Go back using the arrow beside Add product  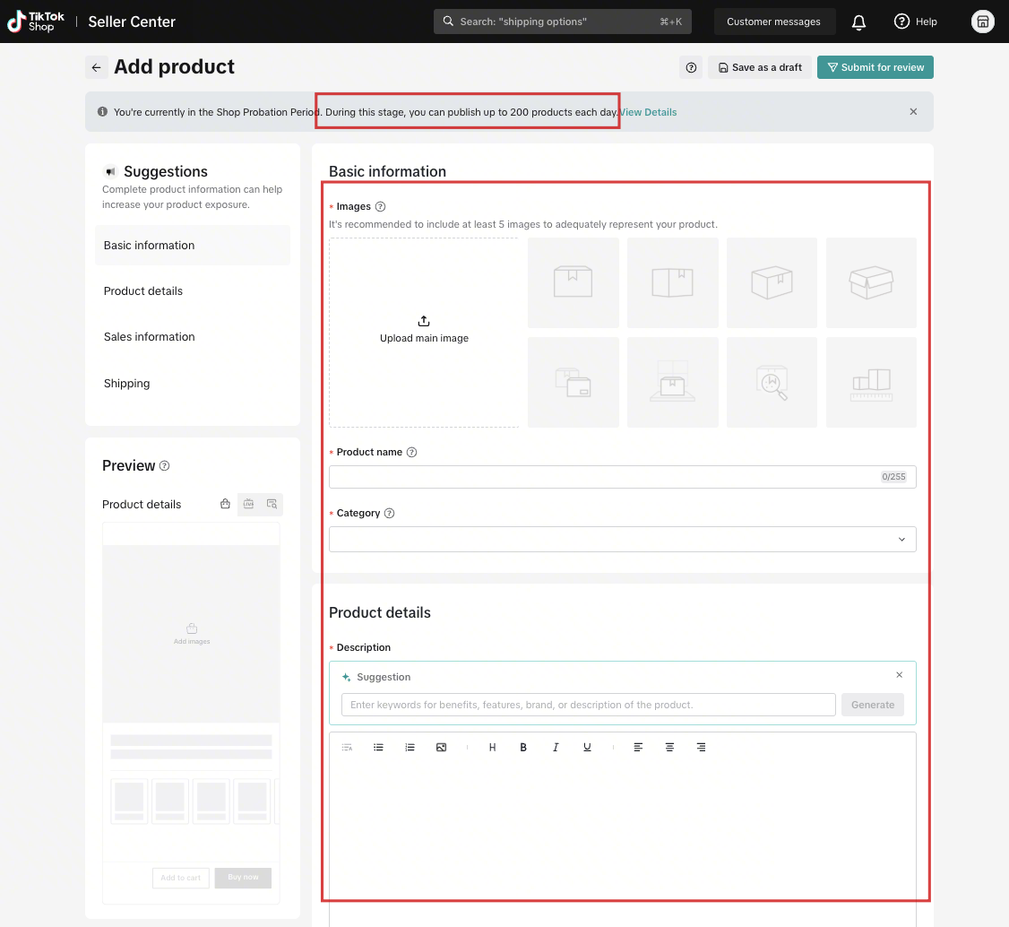click(97, 67)
